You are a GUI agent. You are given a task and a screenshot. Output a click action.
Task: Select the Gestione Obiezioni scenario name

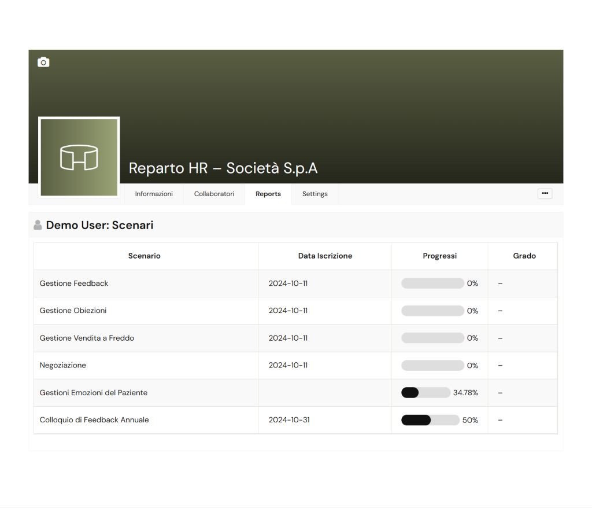tap(73, 311)
